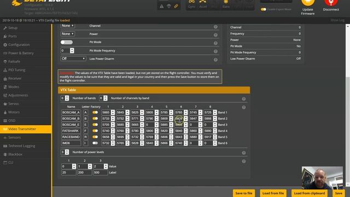Edit the IMD6 band name field
Screen dimensions: 350x197
tap(71, 143)
